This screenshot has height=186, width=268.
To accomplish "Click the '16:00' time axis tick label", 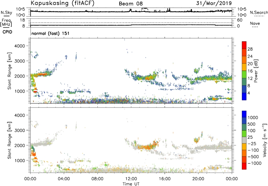I will tap(164, 179).
